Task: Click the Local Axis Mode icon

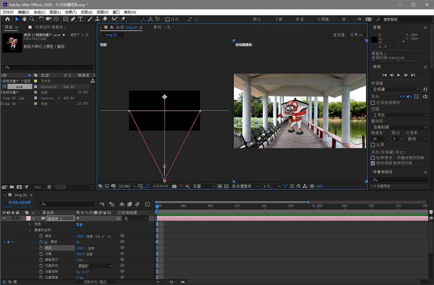Action: (144, 19)
